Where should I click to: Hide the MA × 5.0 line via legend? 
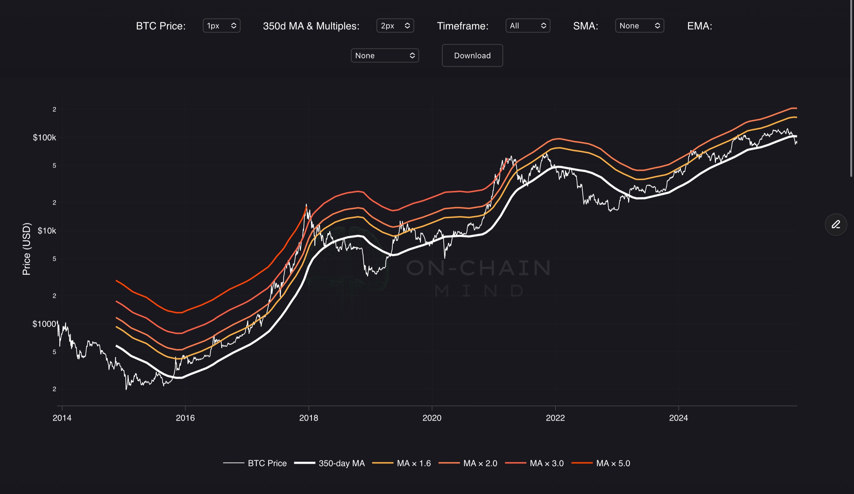click(x=613, y=463)
